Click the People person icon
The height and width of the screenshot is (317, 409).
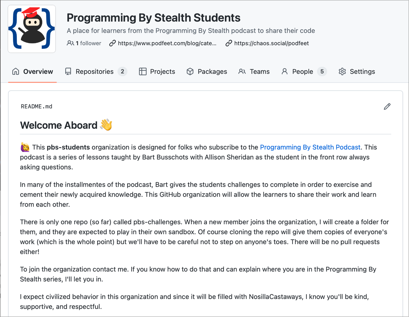tap(285, 71)
